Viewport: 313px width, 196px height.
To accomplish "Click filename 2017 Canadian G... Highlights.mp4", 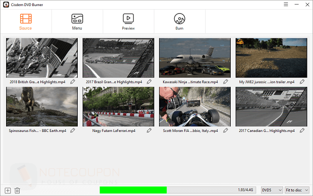I will 267,130.
